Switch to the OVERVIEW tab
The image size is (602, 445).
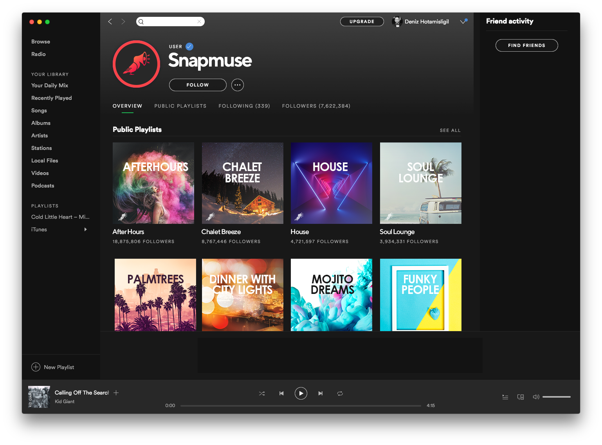128,106
